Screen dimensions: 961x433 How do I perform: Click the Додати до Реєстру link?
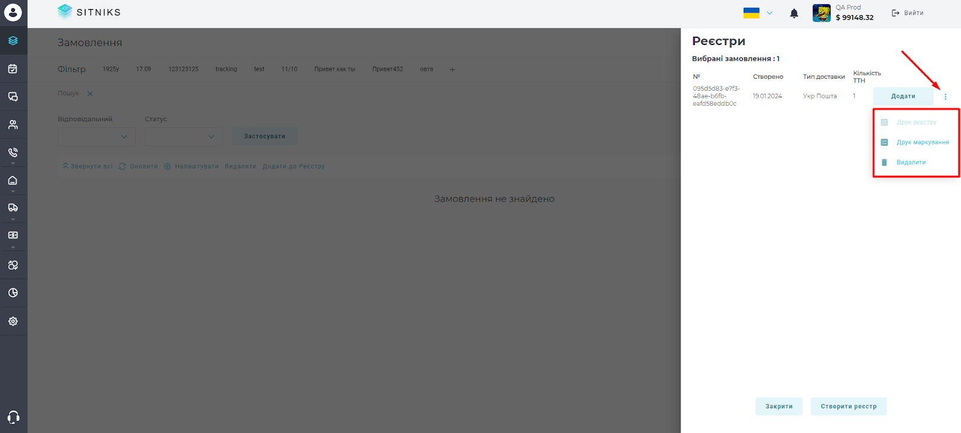pyautogui.click(x=294, y=166)
